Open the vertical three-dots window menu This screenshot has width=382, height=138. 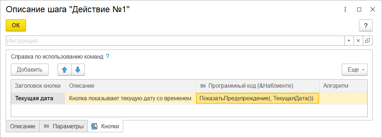pos(345,9)
